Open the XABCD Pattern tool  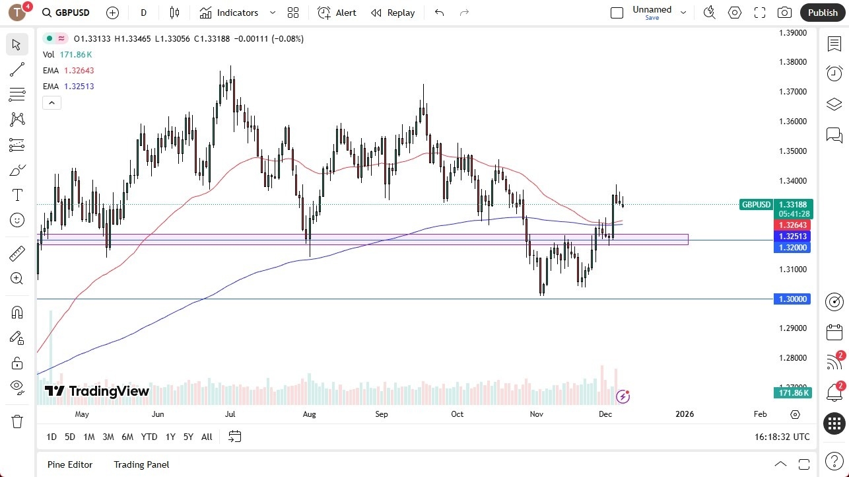17,120
